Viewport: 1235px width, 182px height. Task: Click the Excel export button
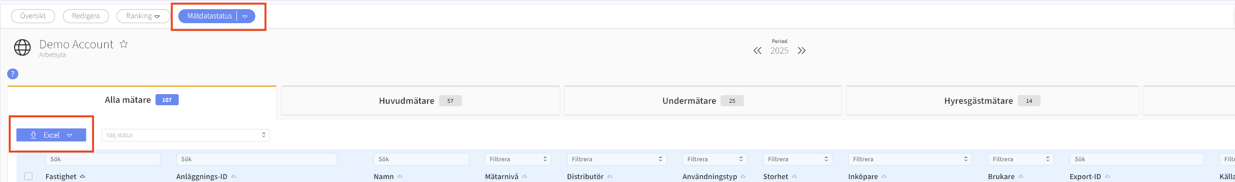[51, 135]
